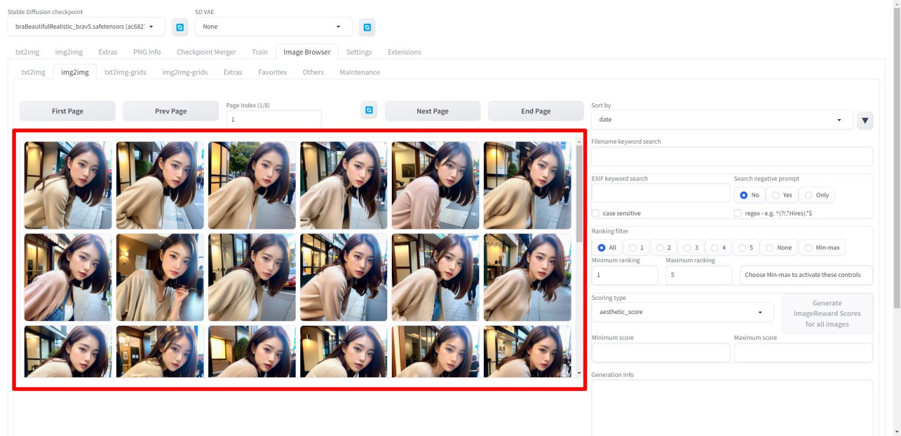Open the Scoring type dropdown
The width and height of the screenshot is (901, 436).
[x=682, y=312]
